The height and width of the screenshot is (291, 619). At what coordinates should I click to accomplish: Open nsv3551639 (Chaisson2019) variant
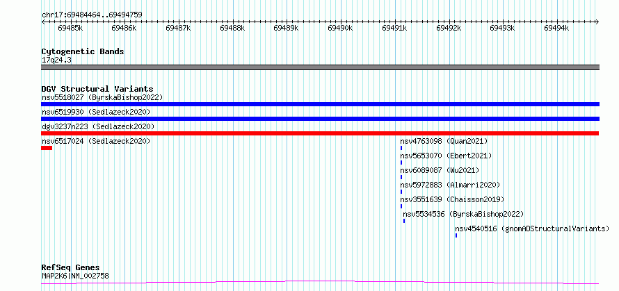coord(452,199)
